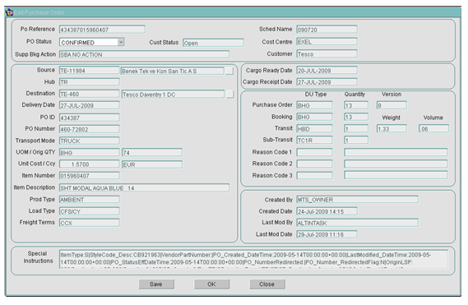Image resolution: width=468 pixels, height=305 pixels.
Task: Click the Reason Code 3 description field
Action: pyautogui.click(x=396, y=175)
